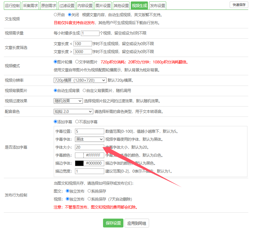Open the 配音音色 灿灿 2.0 dropdown
The height and width of the screenshot is (231, 271).
(73, 112)
